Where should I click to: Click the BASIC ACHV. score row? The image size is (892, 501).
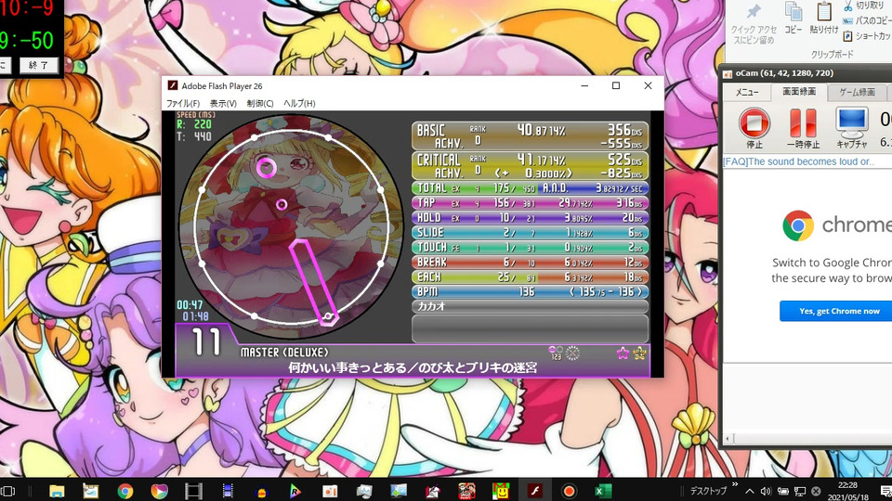[x=530, y=136]
